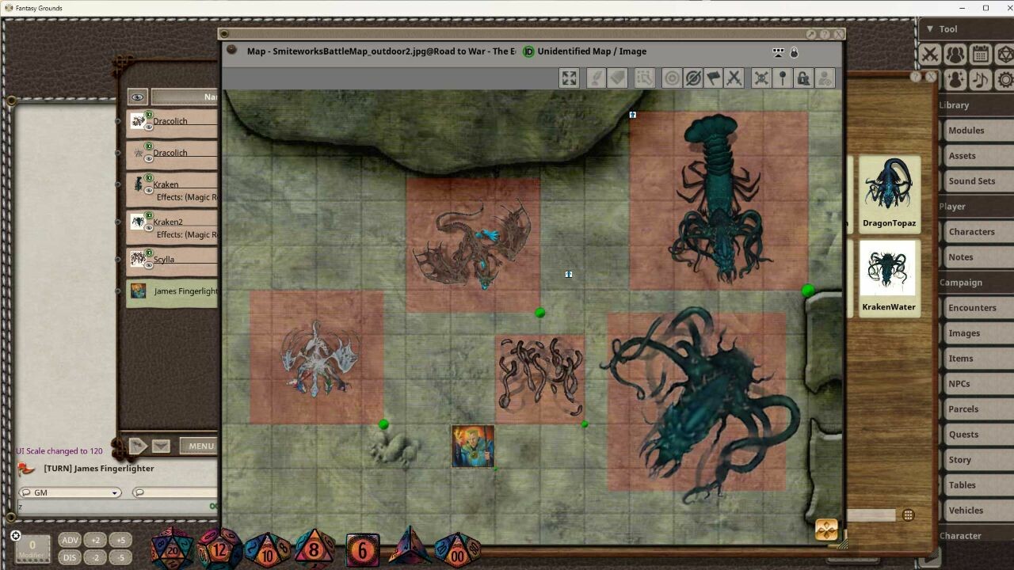The image size is (1014, 570).
Task: Open the calendar from the Tool panel
Action: 981,54
